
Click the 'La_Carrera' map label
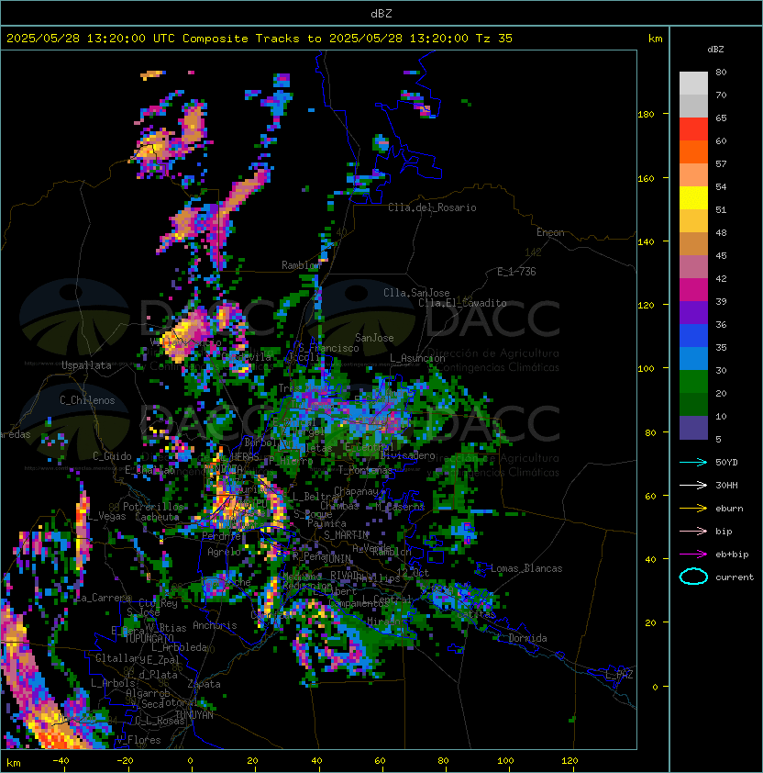click(104, 598)
